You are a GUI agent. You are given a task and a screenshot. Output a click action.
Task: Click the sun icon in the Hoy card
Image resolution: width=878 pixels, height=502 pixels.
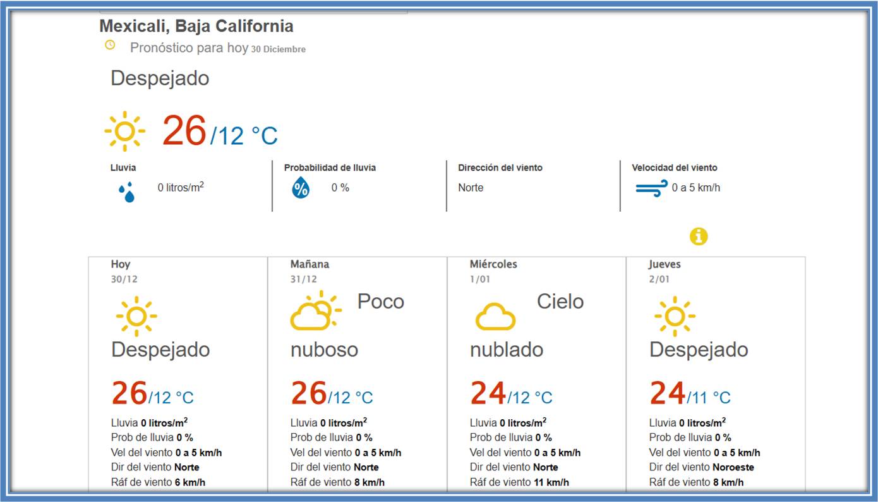tap(136, 316)
